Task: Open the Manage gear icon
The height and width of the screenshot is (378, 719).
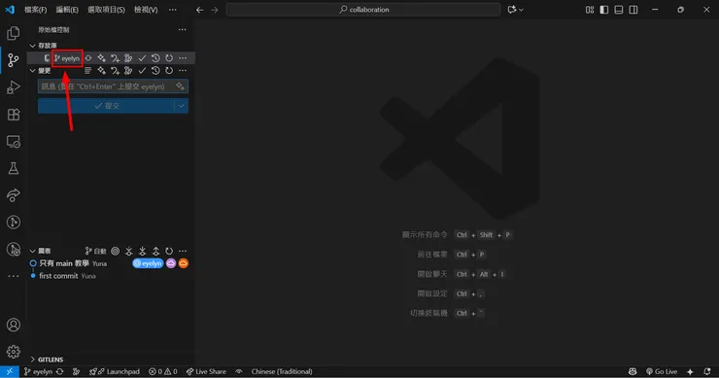Action: coord(14,352)
